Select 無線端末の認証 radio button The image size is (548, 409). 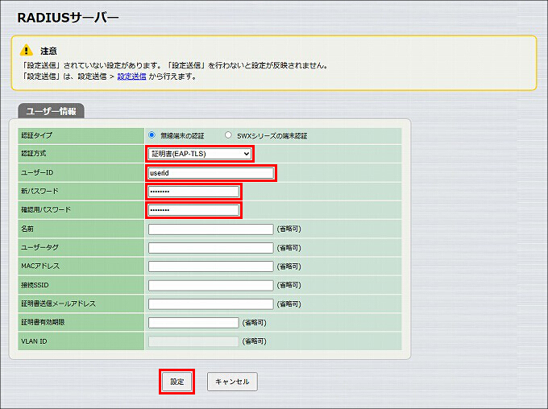[x=152, y=134]
